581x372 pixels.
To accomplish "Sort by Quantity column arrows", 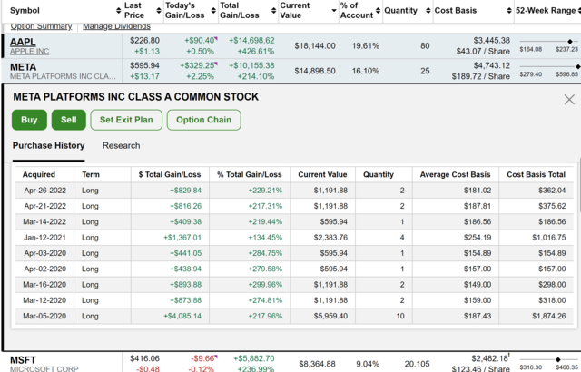I will click(x=428, y=10).
